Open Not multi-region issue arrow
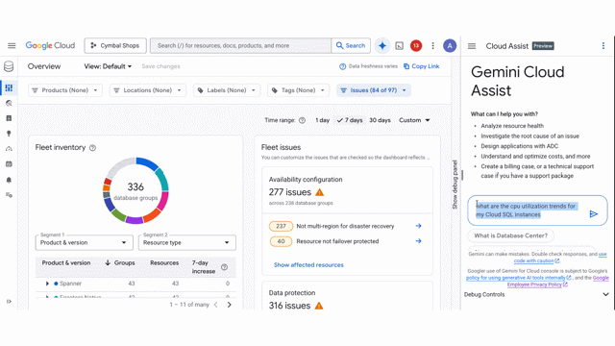The height and width of the screenshot is (346, 615). point(419,226)
